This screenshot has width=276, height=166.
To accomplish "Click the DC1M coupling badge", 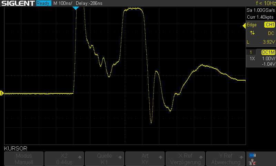I will [268, 52].
